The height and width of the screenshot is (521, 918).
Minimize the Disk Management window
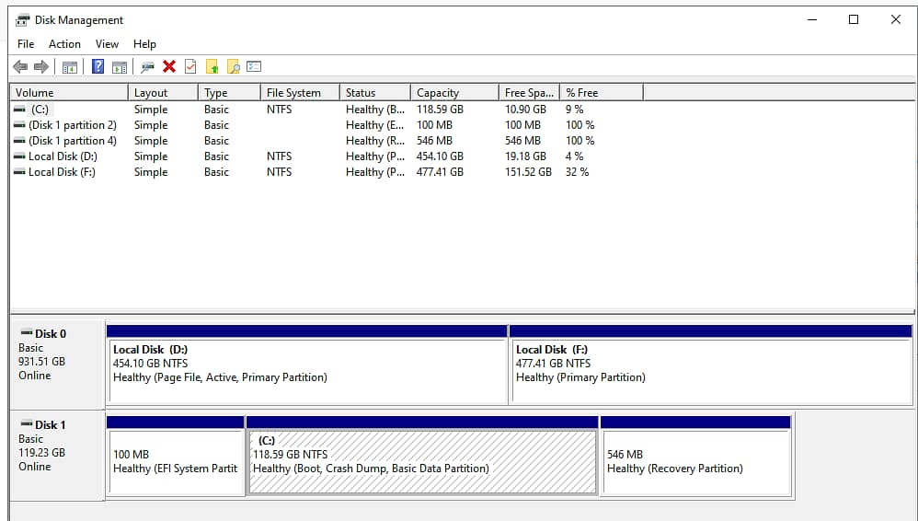[812, 20]
